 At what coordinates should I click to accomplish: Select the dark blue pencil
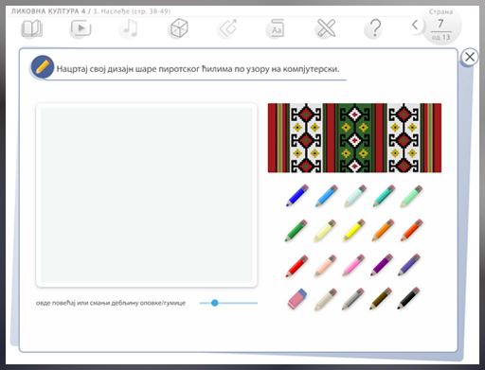pos(297,196)
